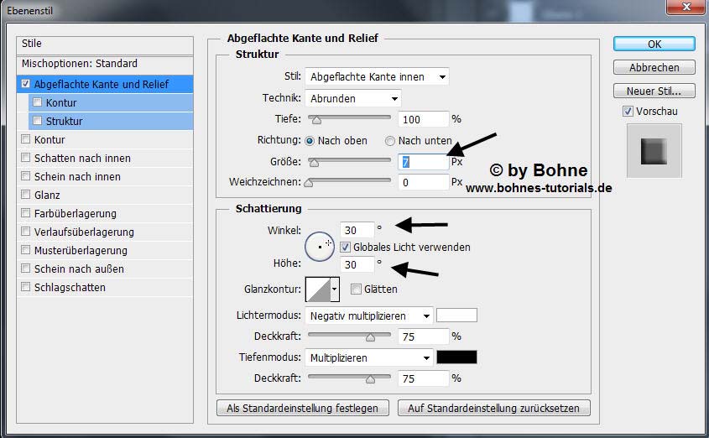Click the angle dial for Winkel
The height and width of the screenshot is (438, 709).
pos(320,247)
